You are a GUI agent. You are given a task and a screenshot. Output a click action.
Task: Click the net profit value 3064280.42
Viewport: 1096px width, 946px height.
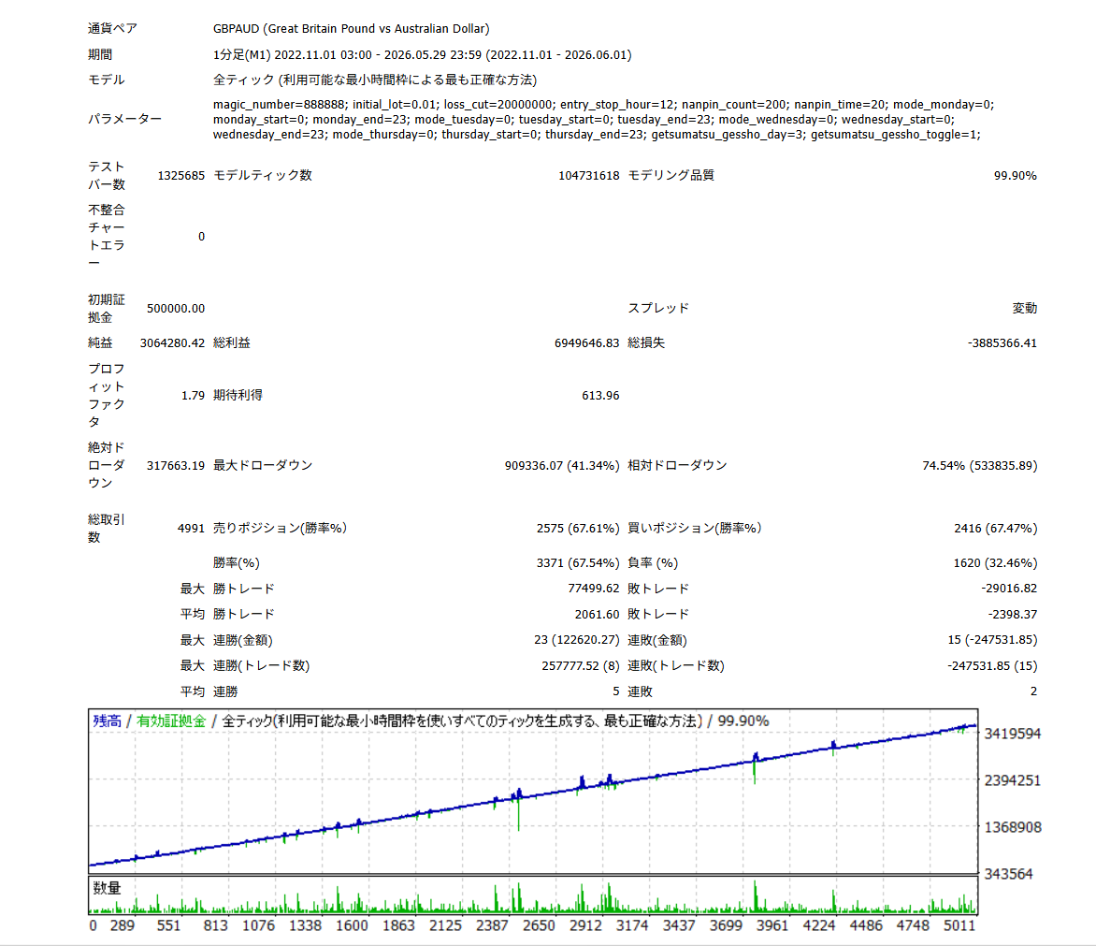(172, 343)
